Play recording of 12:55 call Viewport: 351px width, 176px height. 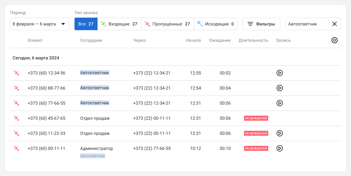pyautogui.click(x=279, y=73)
